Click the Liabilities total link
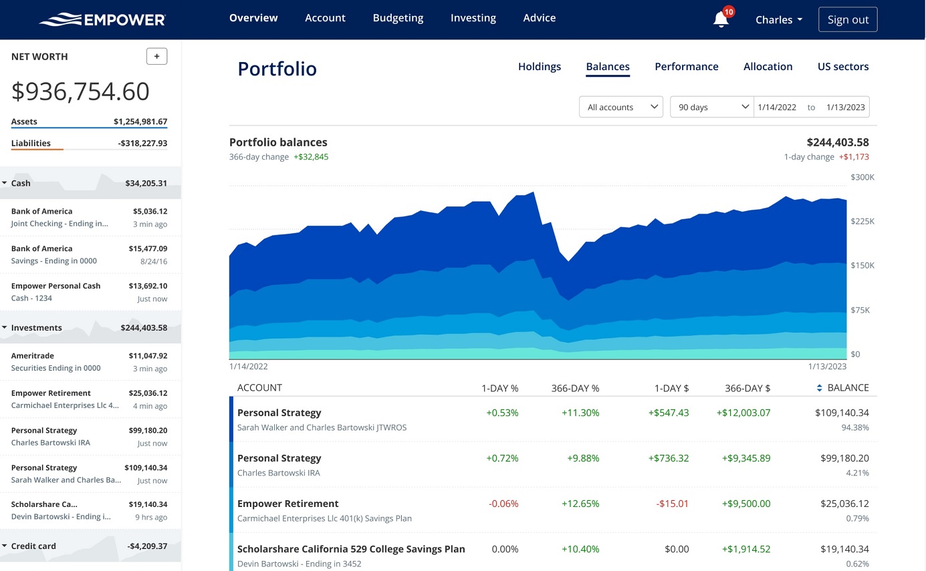926x571 pixels. [89, 144]
